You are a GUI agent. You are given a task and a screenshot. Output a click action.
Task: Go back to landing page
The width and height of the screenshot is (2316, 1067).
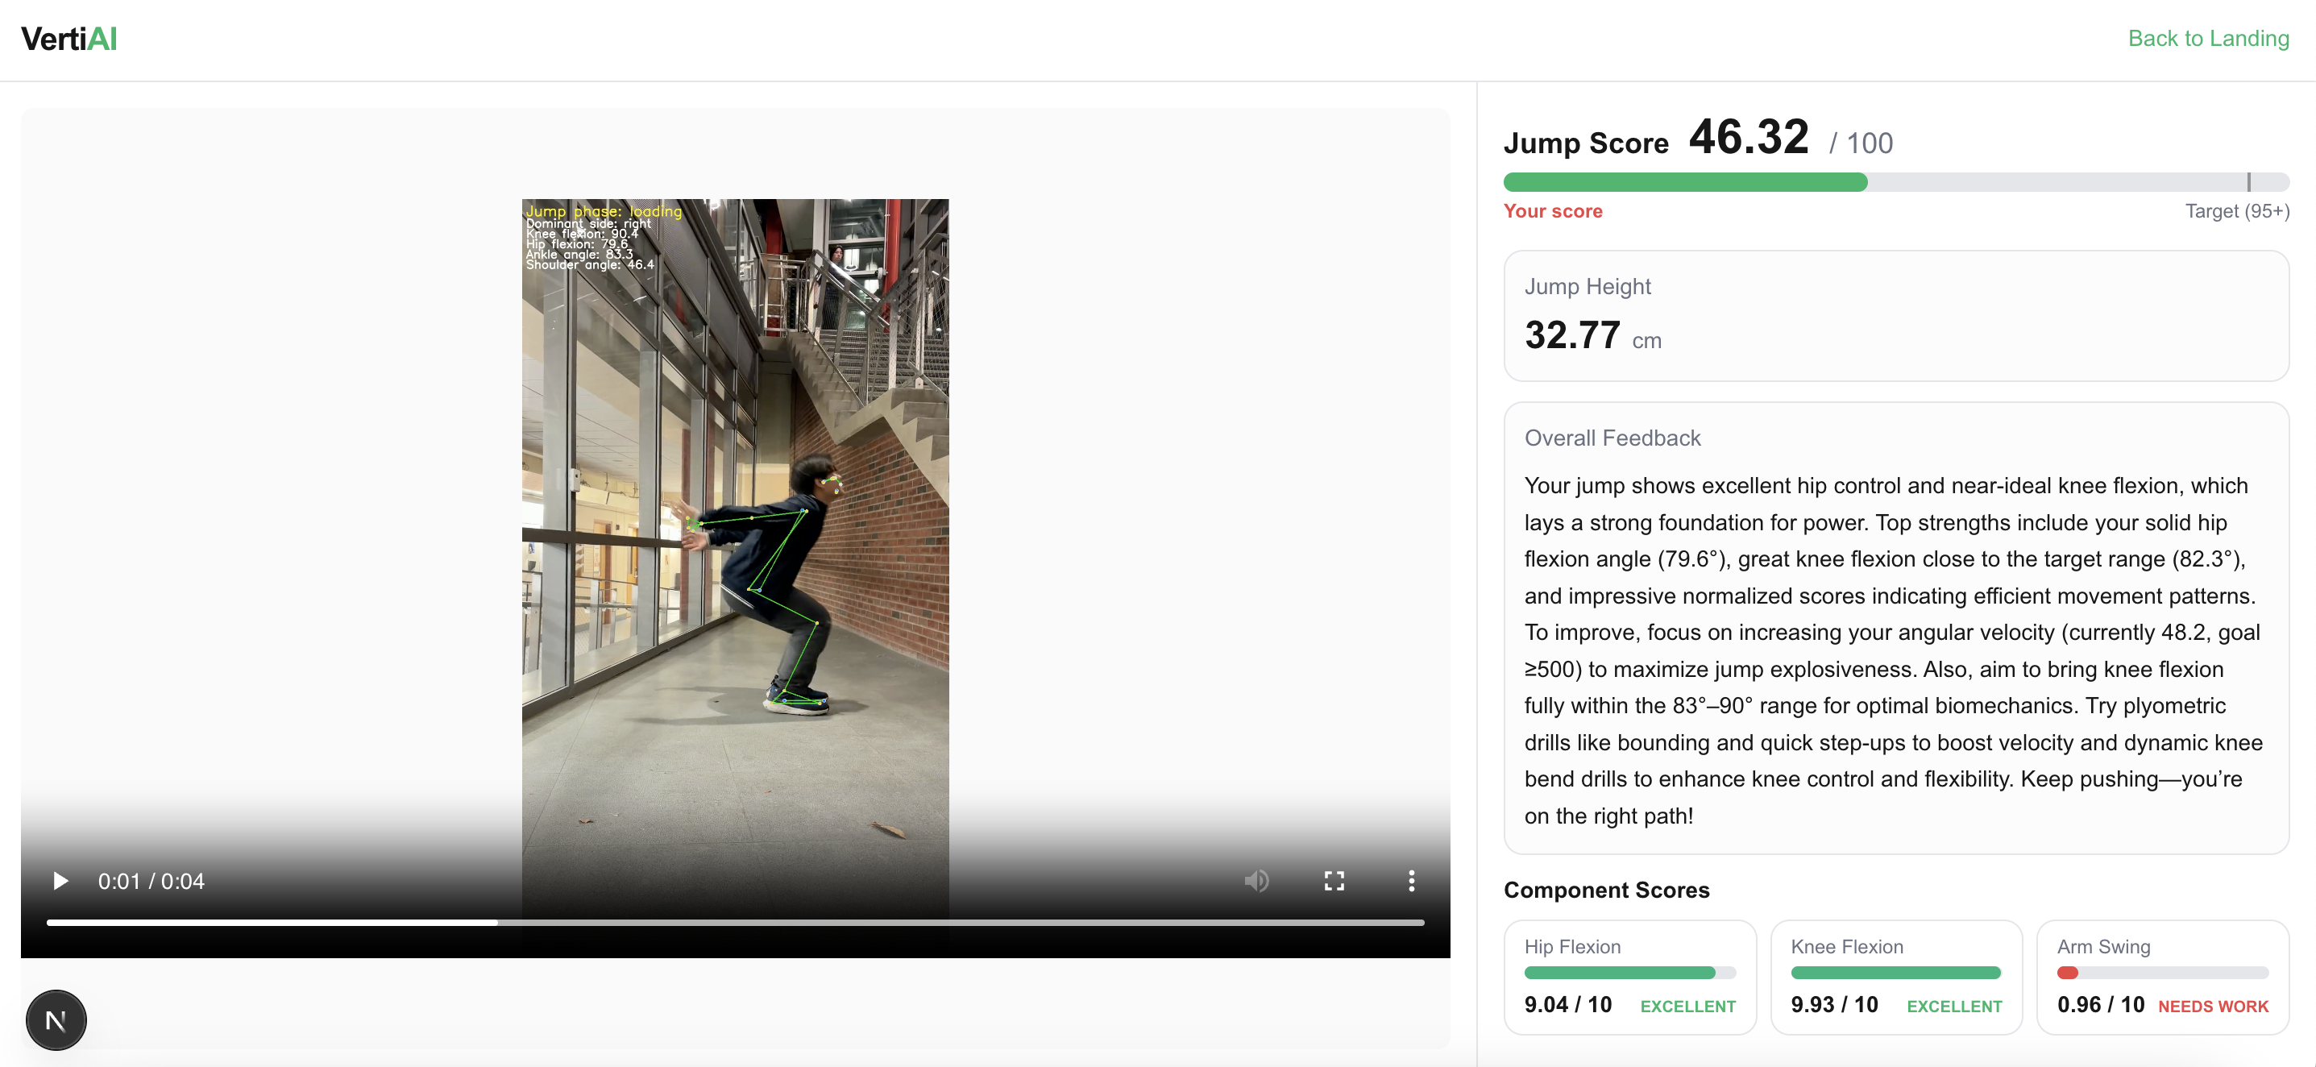coord(2207,39)
